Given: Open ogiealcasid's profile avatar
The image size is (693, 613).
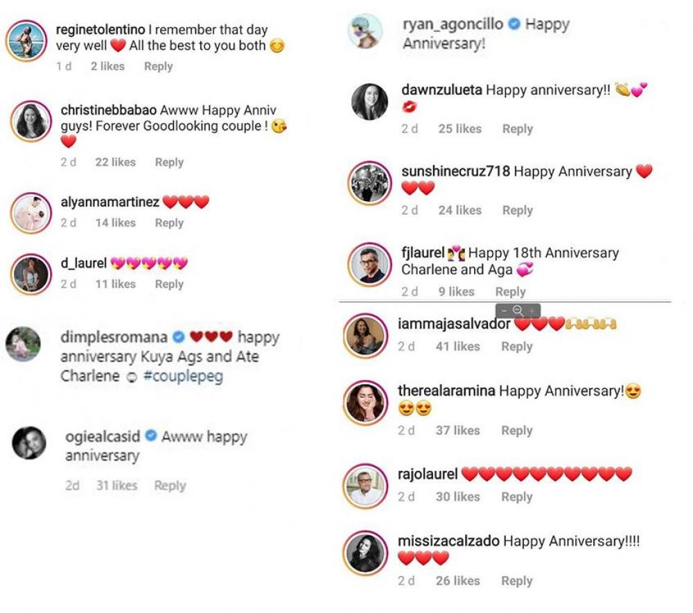Looking at the screenshot, I should point(29,443).
